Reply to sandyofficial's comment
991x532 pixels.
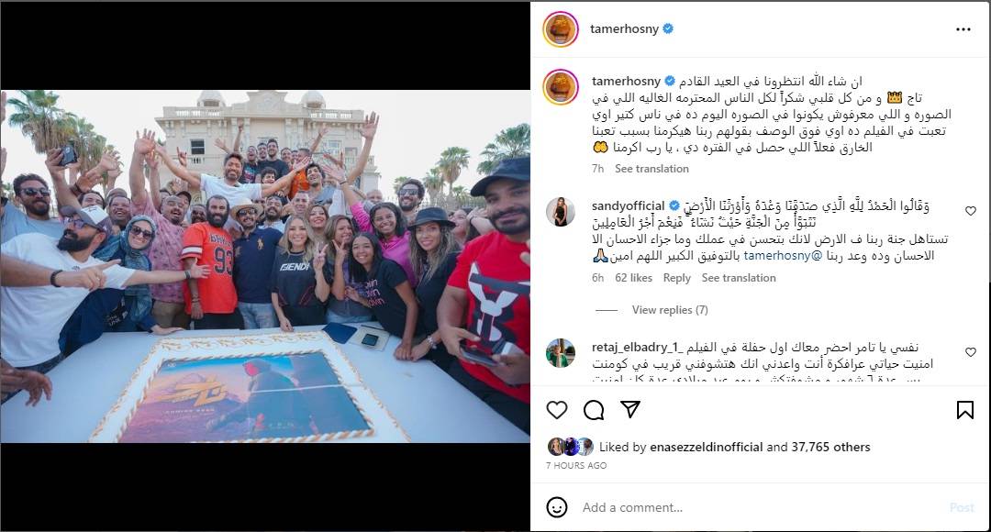(676, 278)
